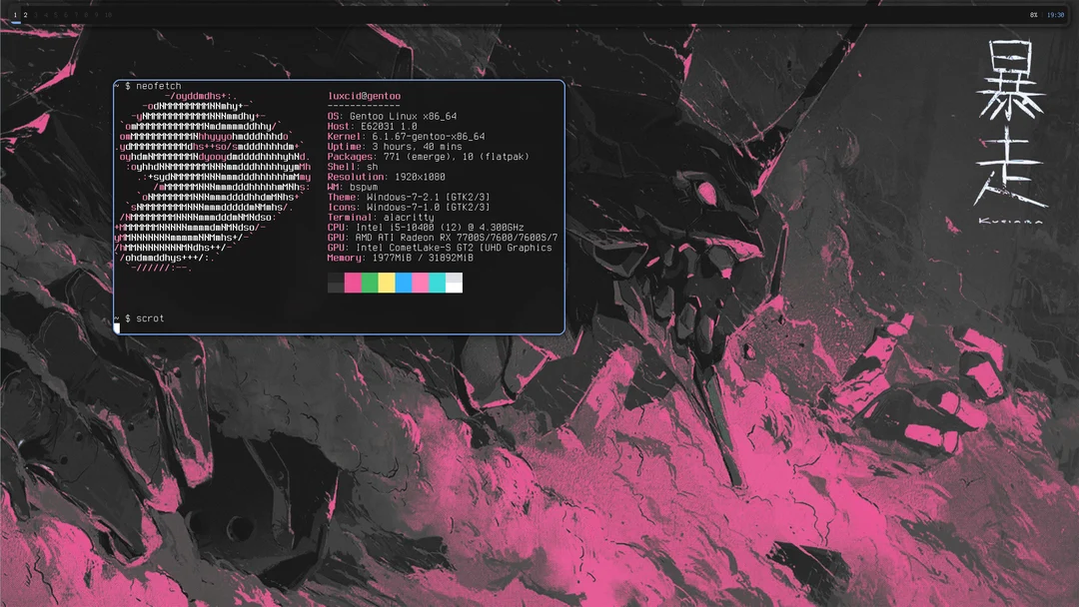Click the yellow swatch in the terminal

coord(388,283)
